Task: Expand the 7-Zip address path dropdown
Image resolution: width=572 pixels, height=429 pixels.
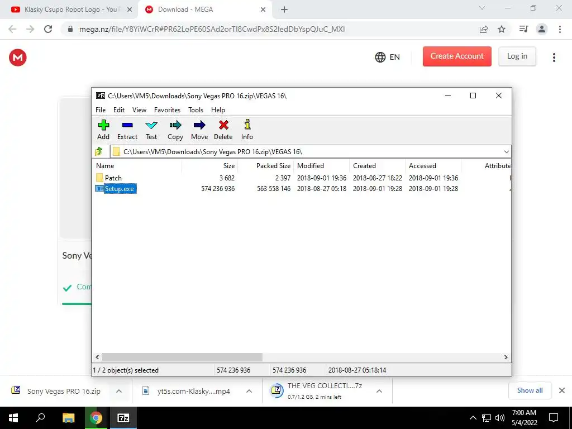Action: [506, 151]
